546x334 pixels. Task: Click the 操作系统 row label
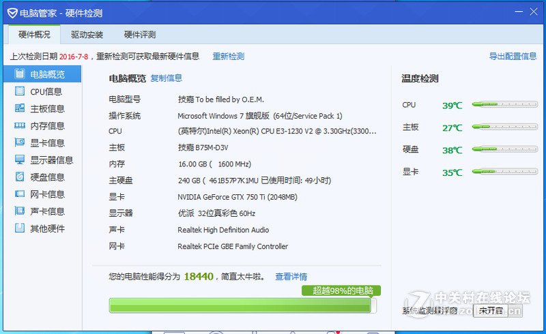(x=125, y=116)
